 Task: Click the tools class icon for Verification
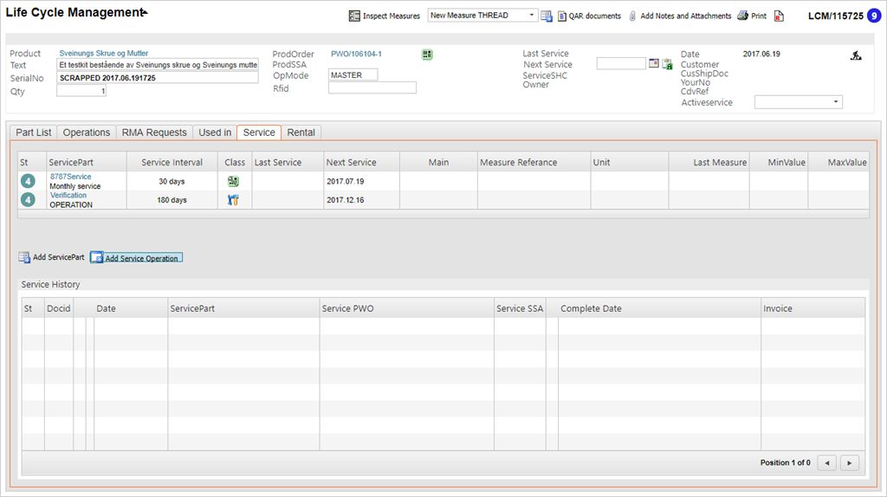click(x=233, y=200)
